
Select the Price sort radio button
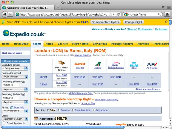tap(48, 110)
